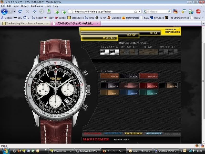Image resolution: width=205 pixels, height=154 pixels.
Task: Select the NEW MODELS collection button
Action: [172, 134]
